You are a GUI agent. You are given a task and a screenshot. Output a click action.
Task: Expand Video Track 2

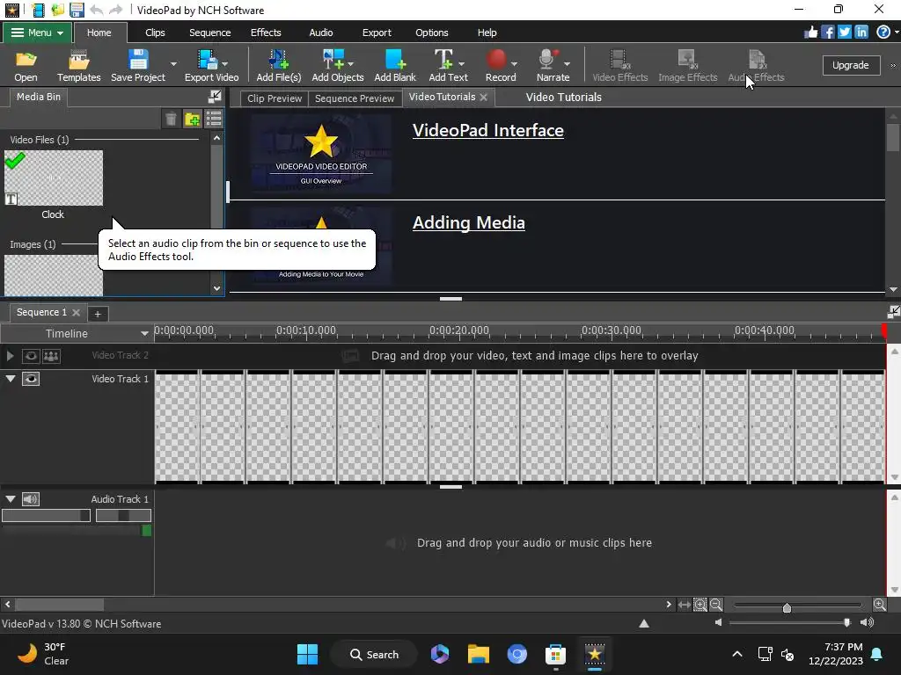click(x=10, y=356)
